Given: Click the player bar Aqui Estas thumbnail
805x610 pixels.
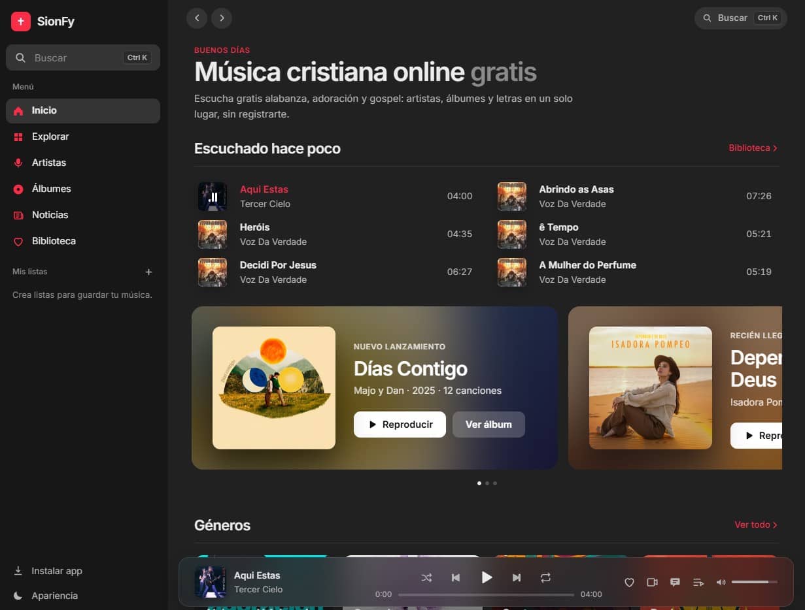Looking at the screenshot, I should coord(211,583).
